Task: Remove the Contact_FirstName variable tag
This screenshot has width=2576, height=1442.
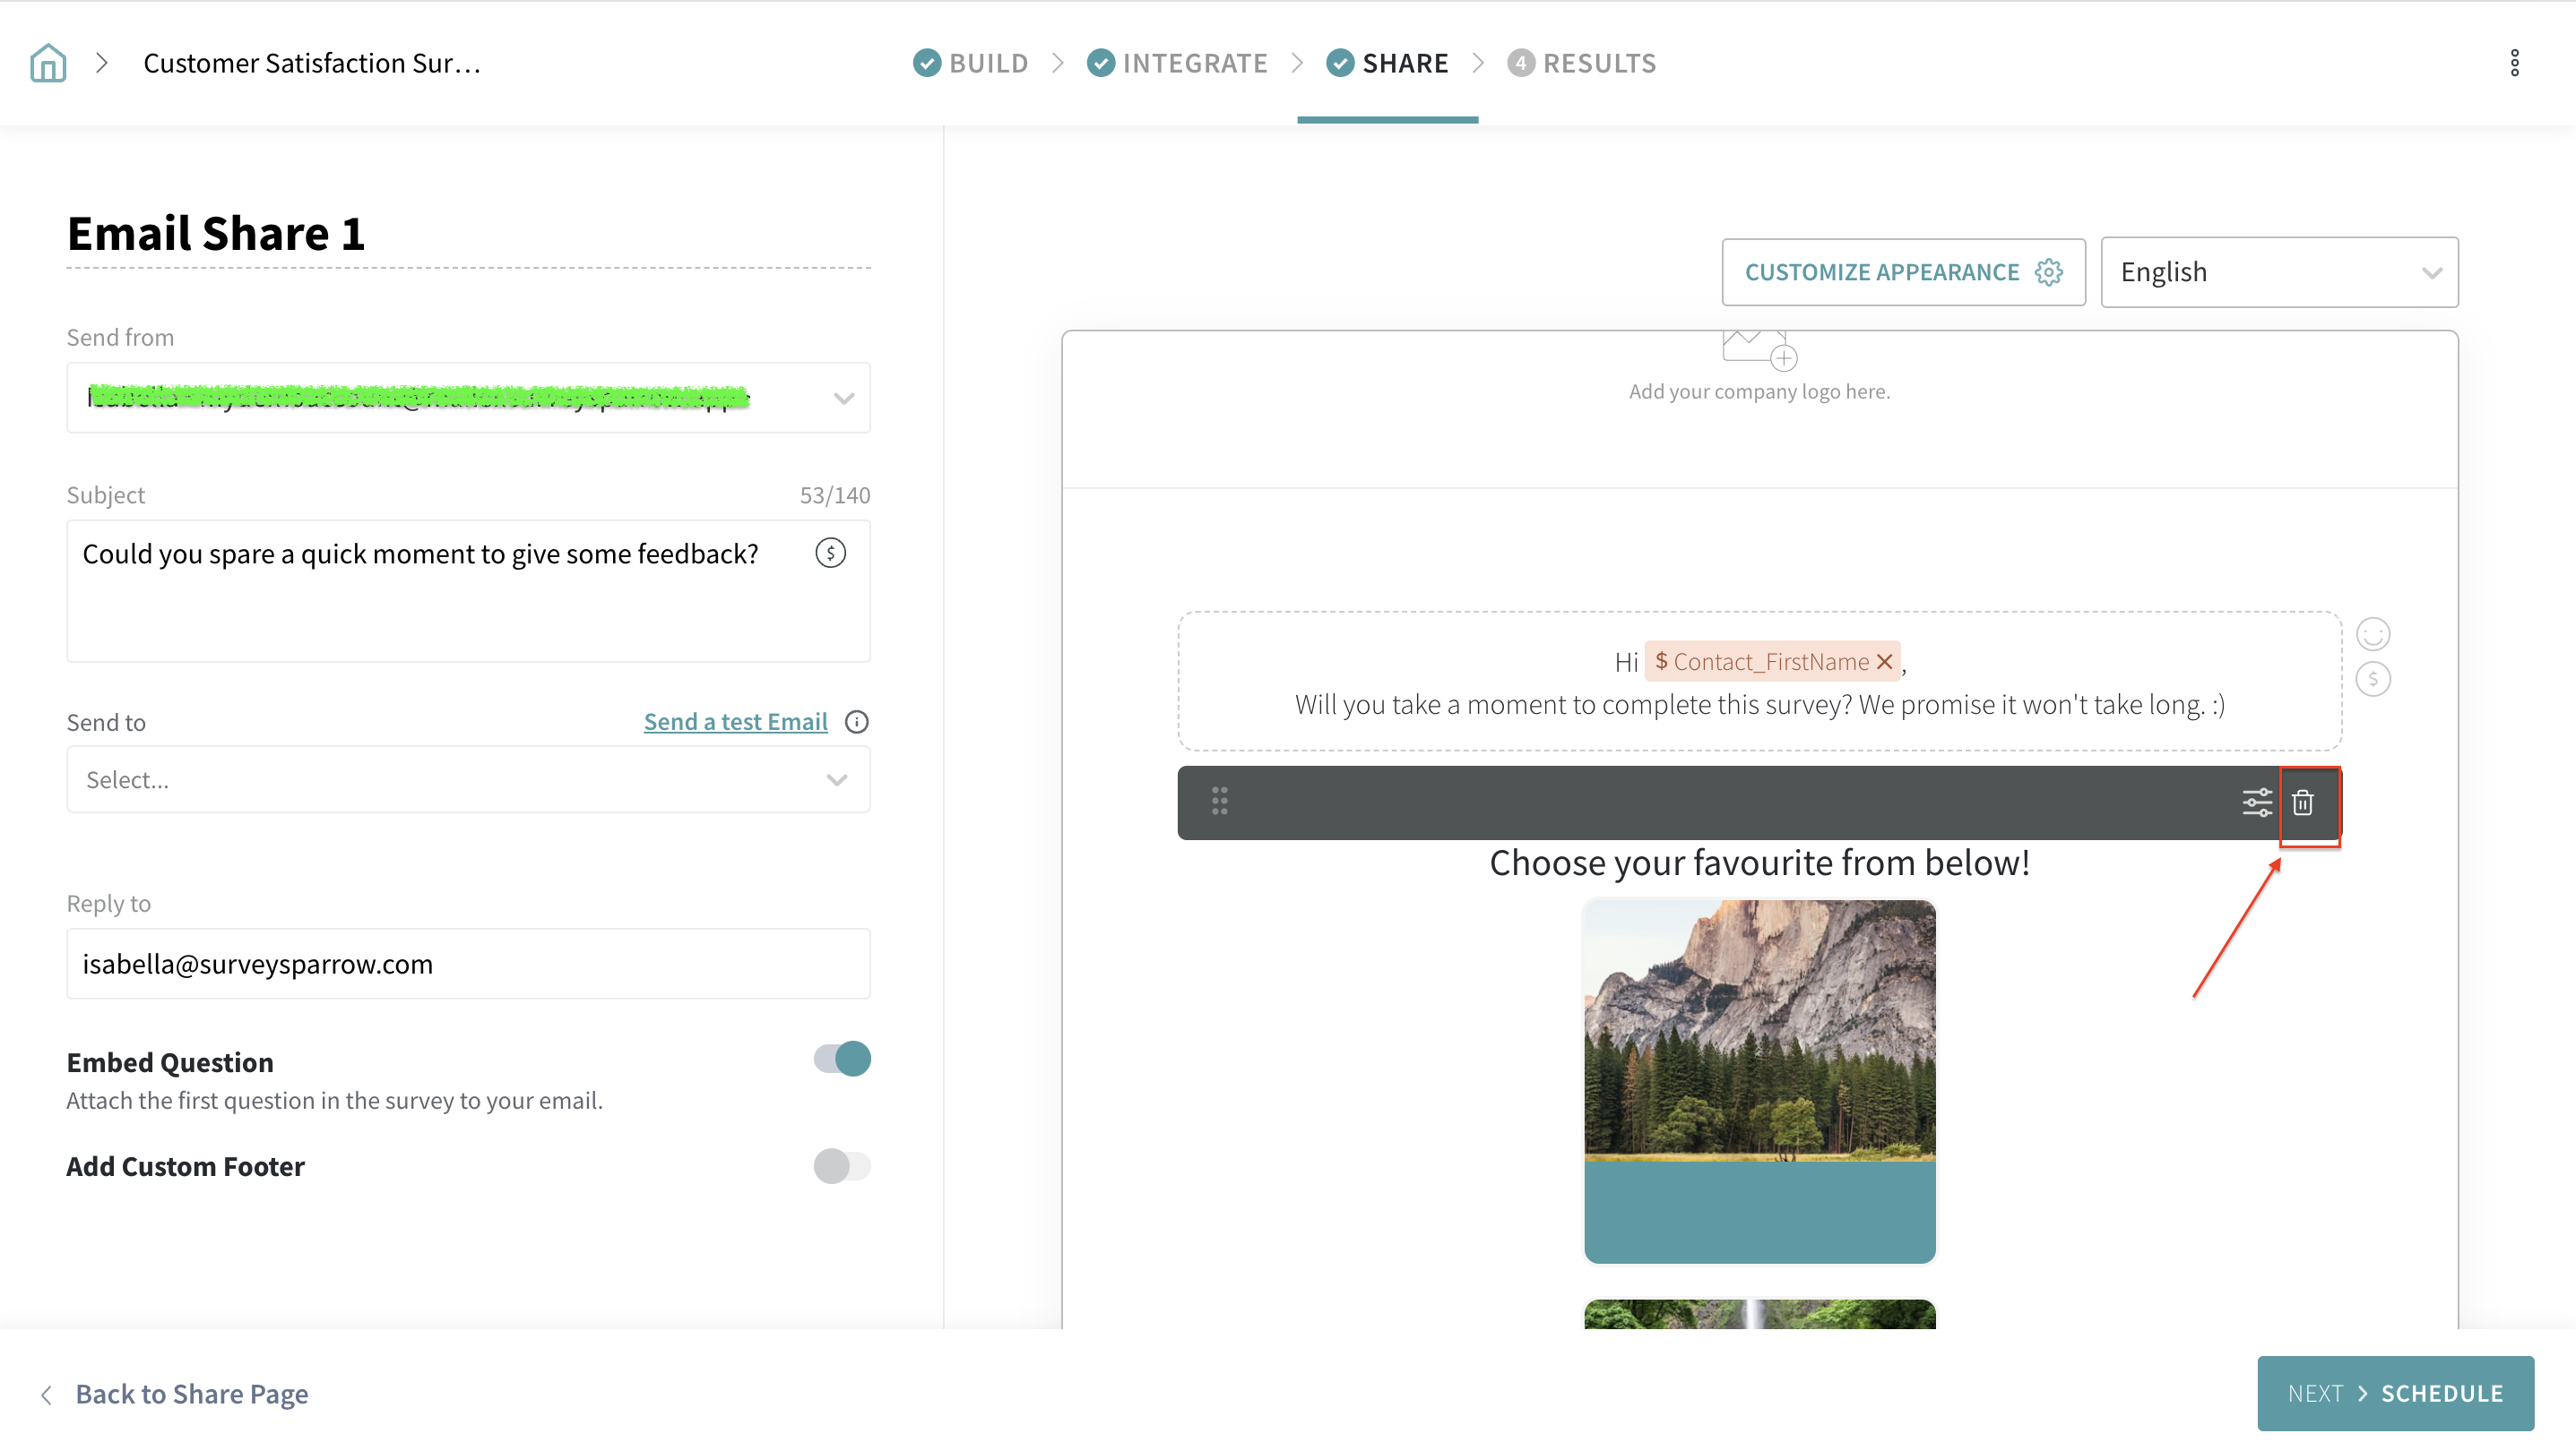Action: coord(1885,662)
